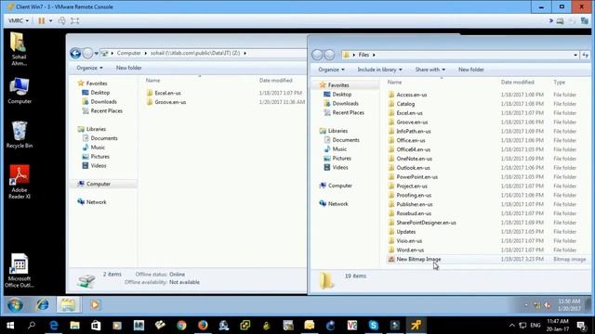Viewport: 595px width, 334px height.
Task: Click New folder in Files window
Action: pos(471,70)
